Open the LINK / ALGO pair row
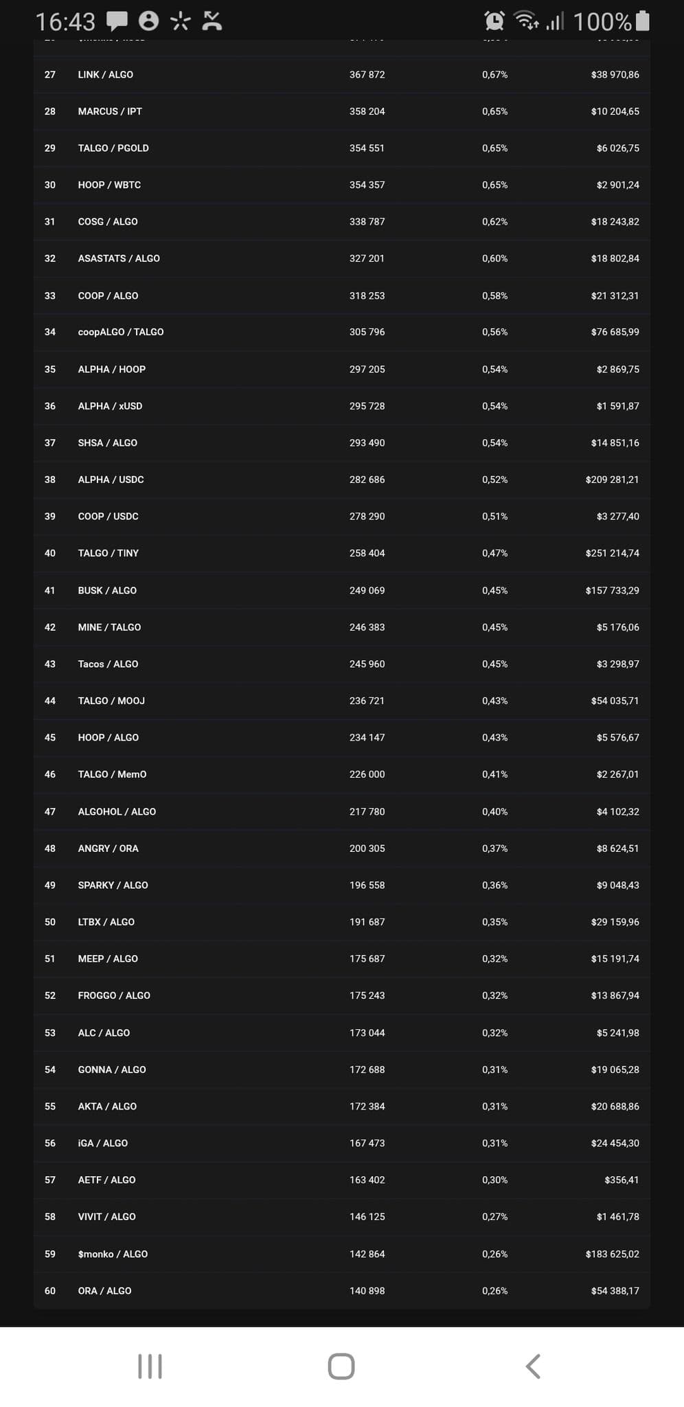Image resolution: width=684 pixels, height=1407 pixels. (x=106, y=74)
